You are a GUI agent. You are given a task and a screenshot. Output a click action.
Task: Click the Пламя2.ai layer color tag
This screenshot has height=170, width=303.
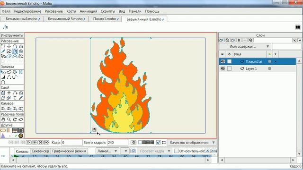(269, 61)
